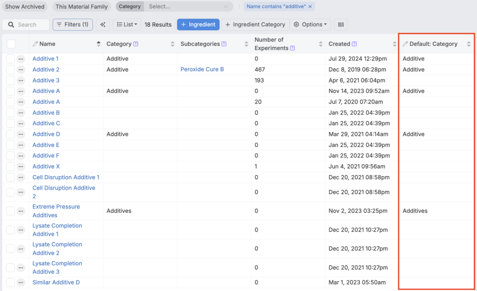
Task: Select the This Material Family filter
Action: coord(82,7)
